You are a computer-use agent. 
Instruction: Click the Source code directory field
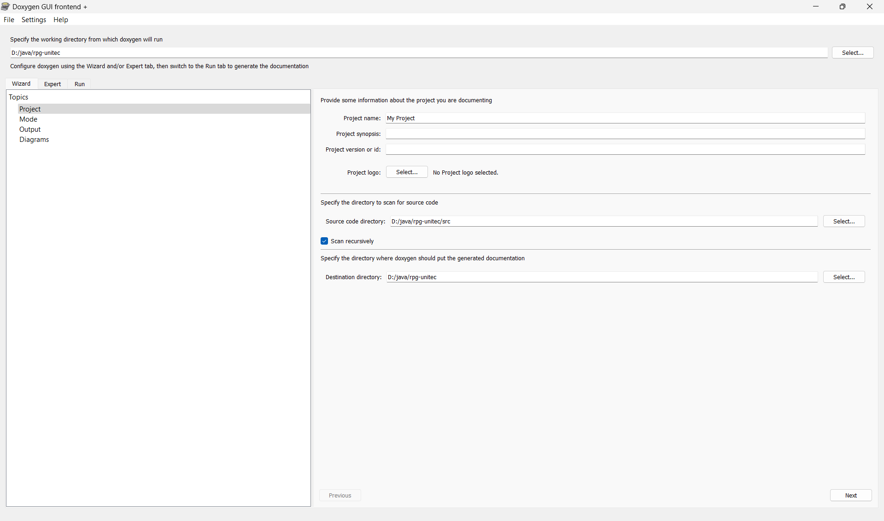[x=603, y=221]
